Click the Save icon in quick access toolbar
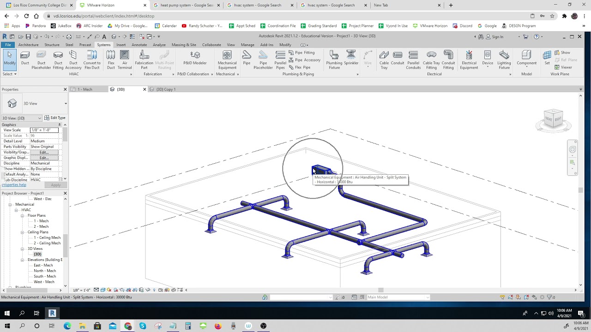 pos(28,36)
